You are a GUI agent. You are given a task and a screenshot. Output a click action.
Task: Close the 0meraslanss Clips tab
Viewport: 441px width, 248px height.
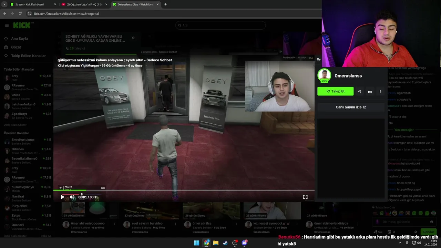[158, 4]
